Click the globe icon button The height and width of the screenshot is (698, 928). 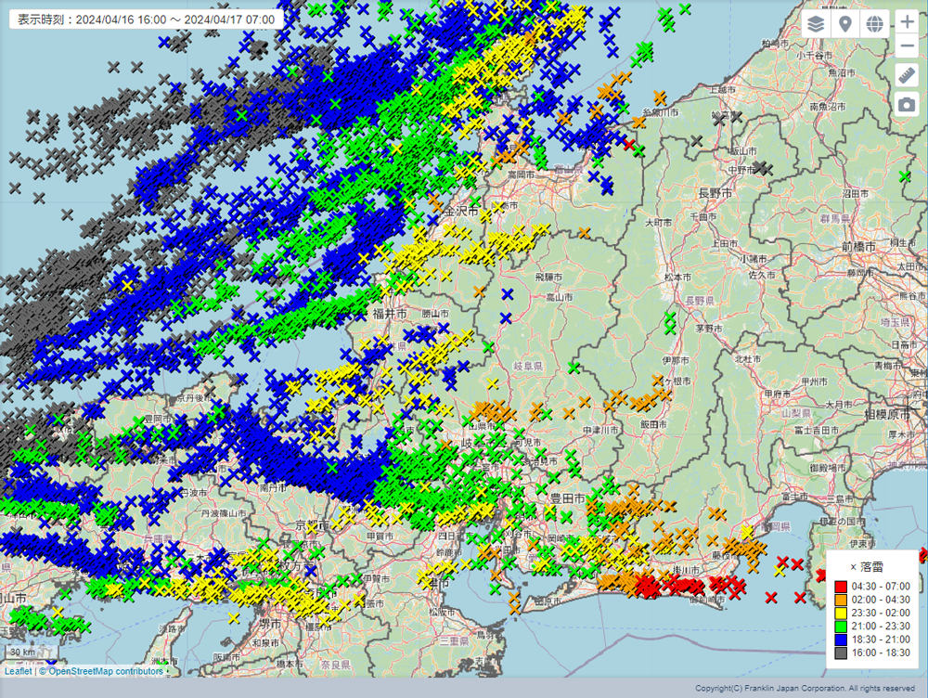pos(874,24)
